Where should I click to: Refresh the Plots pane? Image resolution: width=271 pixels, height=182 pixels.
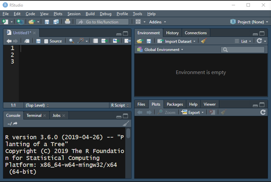tap(263, 112)
